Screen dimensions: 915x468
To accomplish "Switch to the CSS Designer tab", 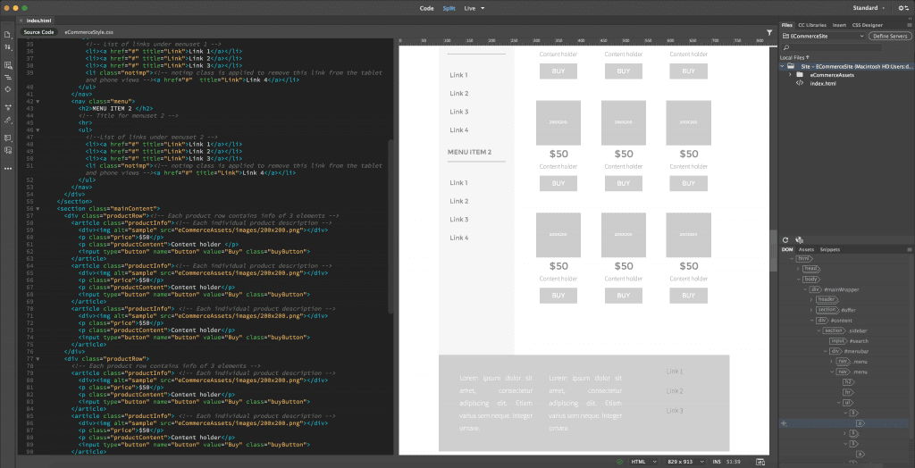I will [867, 25].
